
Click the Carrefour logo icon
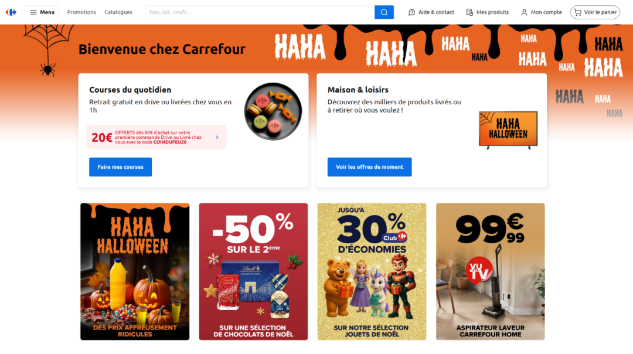click(x=11, y=12)
